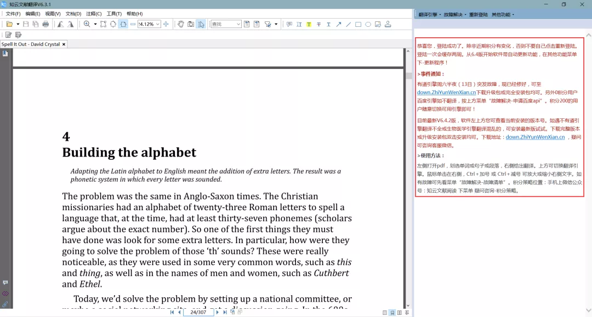Switch to Spell It Out - David Crystal tab
The height and width of the screenshot is (317, 592).
[30, 44]
